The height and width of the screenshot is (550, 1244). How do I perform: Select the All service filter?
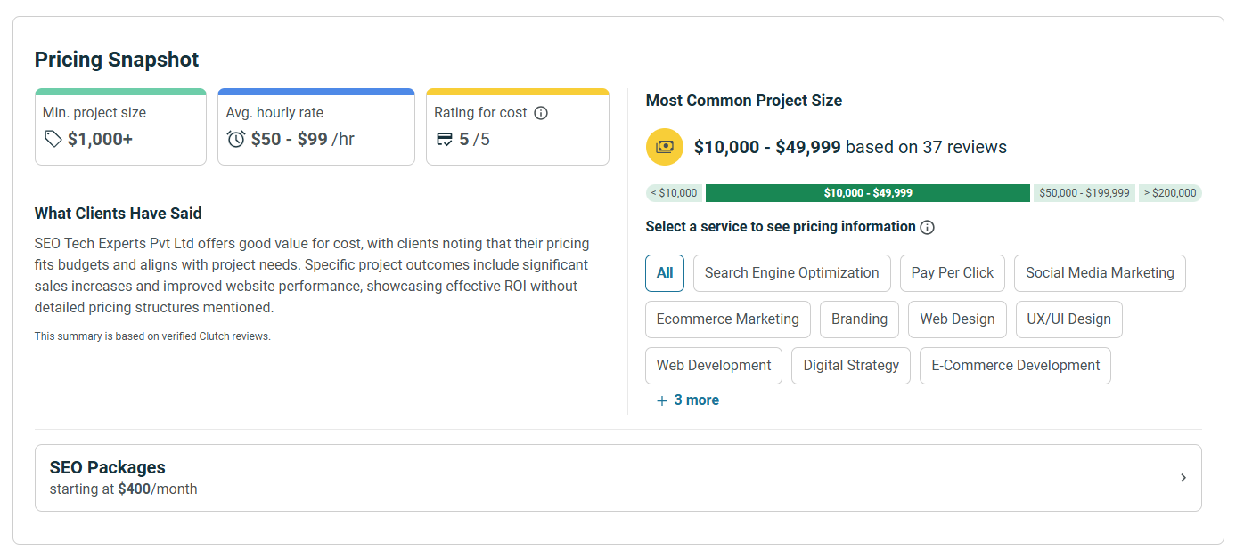click(x=665, y=273)
